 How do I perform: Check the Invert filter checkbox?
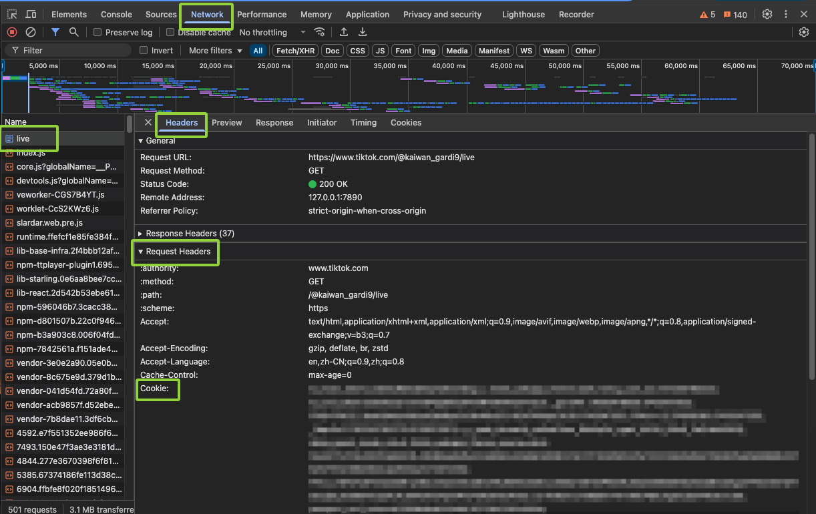point(144,51)
